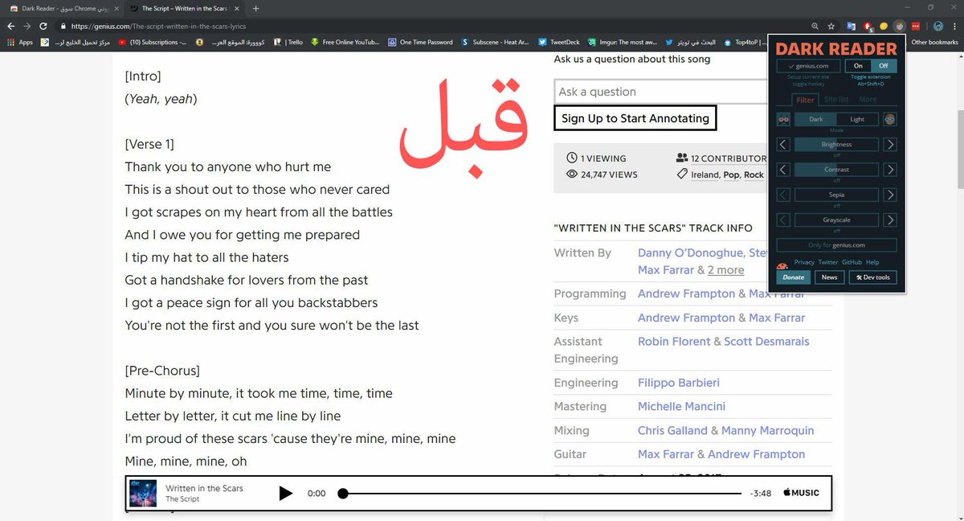The width and height of the screenshot is (964, 521).
Task: Open the Trello bookmark
Action: [288, 42]
